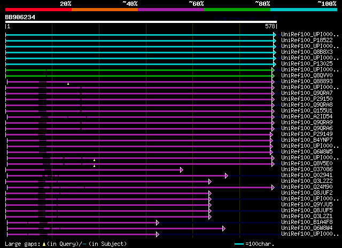Open the UniRef100_Q9QRA7 hit label

pos(307,93)
